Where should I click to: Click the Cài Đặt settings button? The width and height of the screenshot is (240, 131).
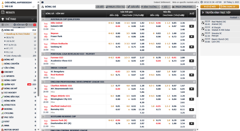point(100,6)
